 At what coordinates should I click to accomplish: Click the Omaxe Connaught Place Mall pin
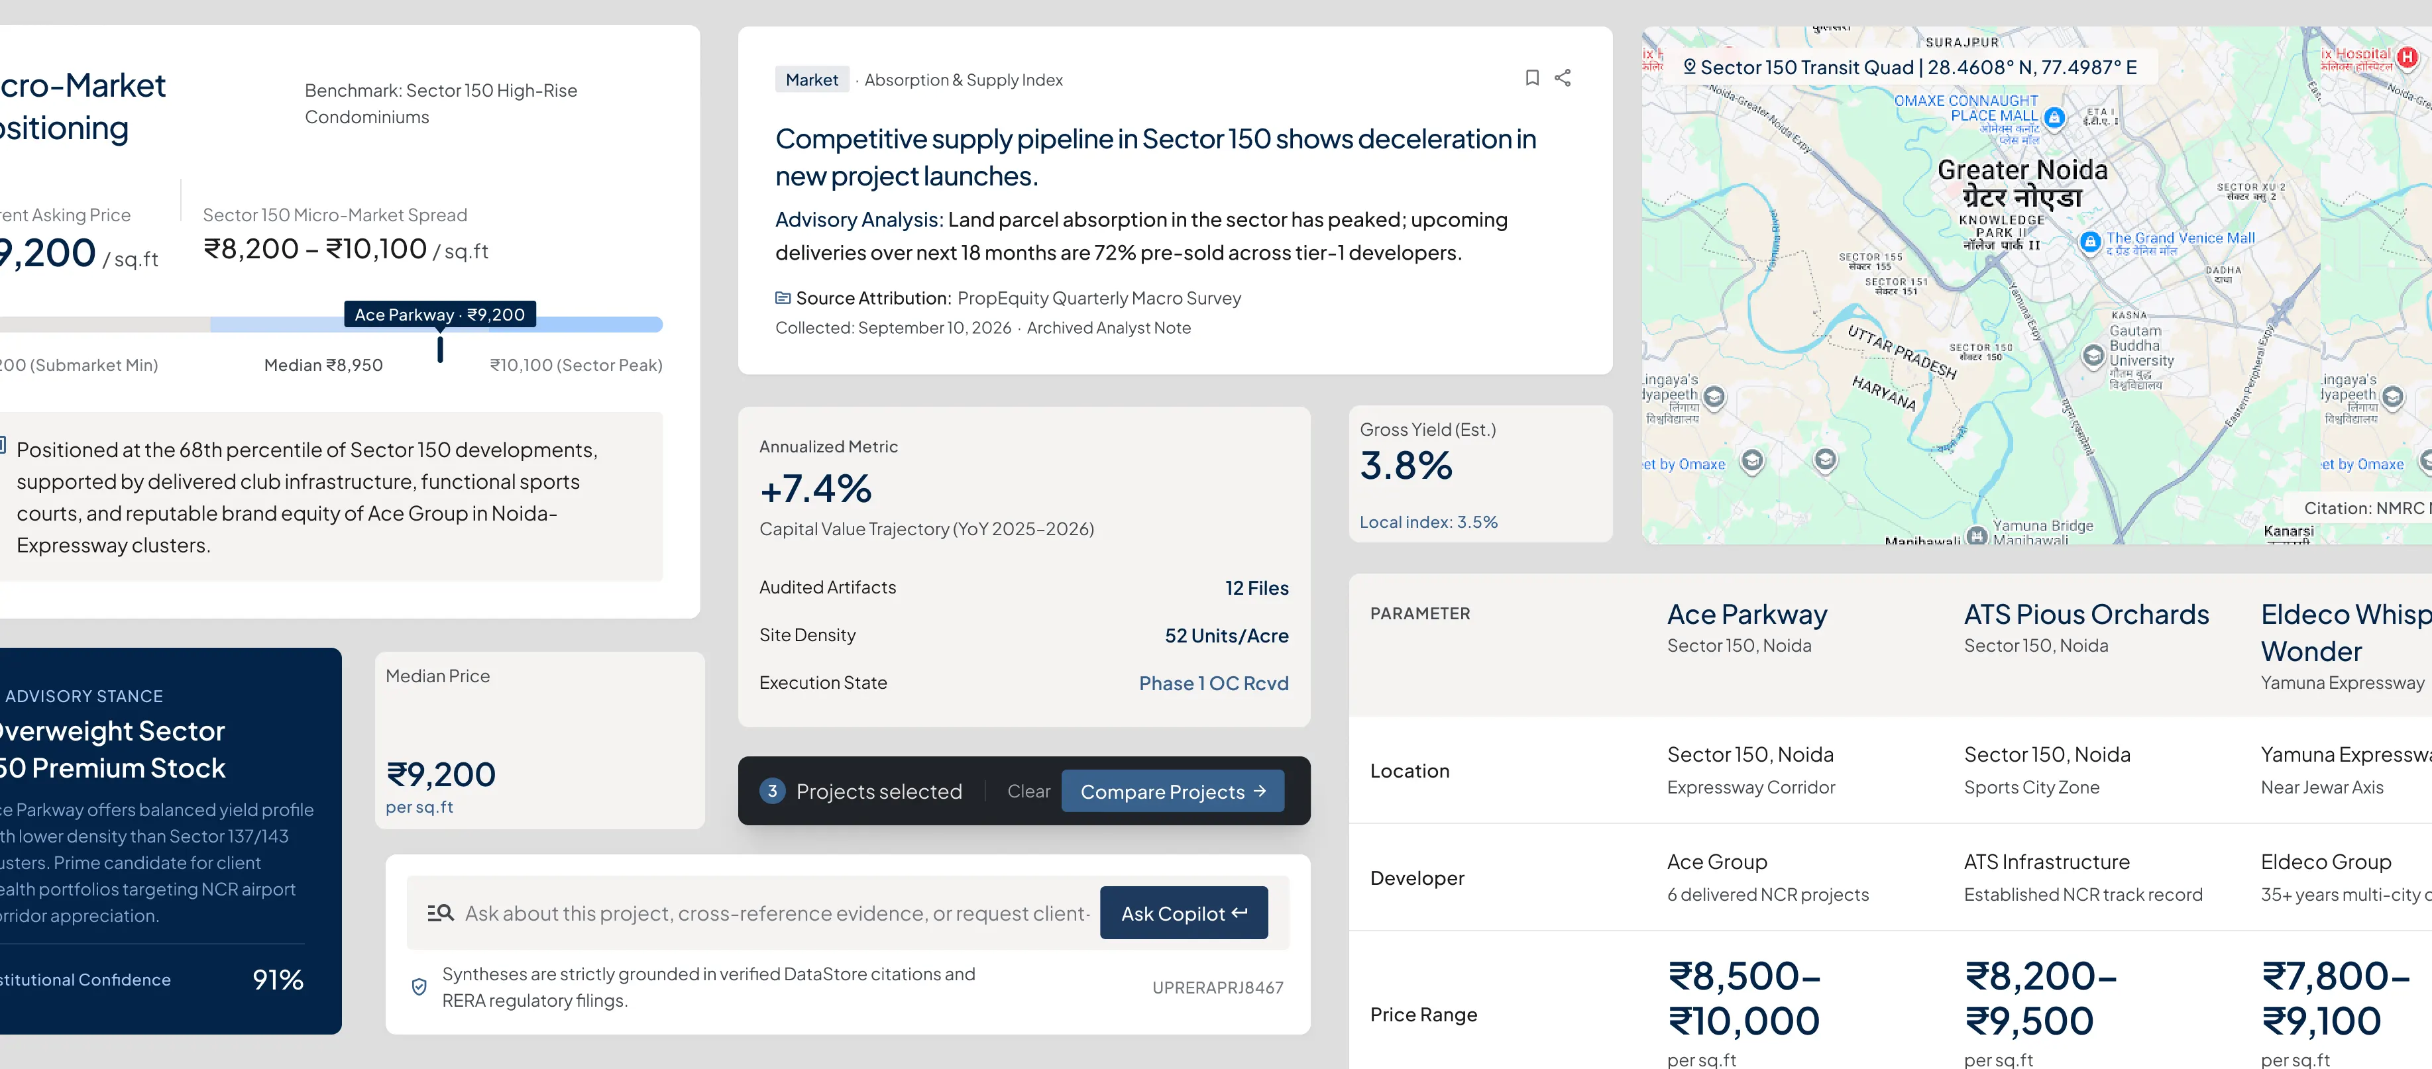coord(2054,118)
